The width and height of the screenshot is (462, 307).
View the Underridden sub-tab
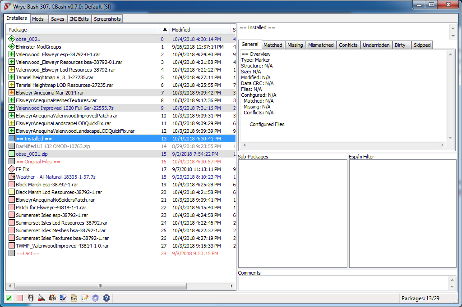click(x=376, y=45)
